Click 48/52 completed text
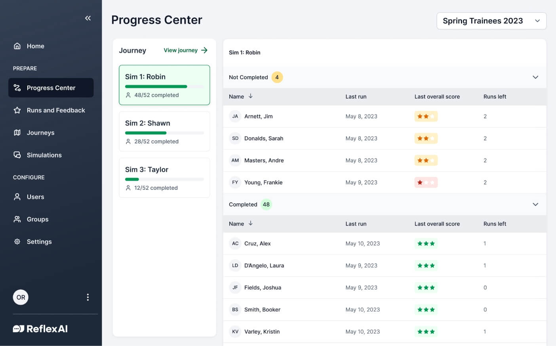The width and height of the screenshot is (556, 346). 156,95
